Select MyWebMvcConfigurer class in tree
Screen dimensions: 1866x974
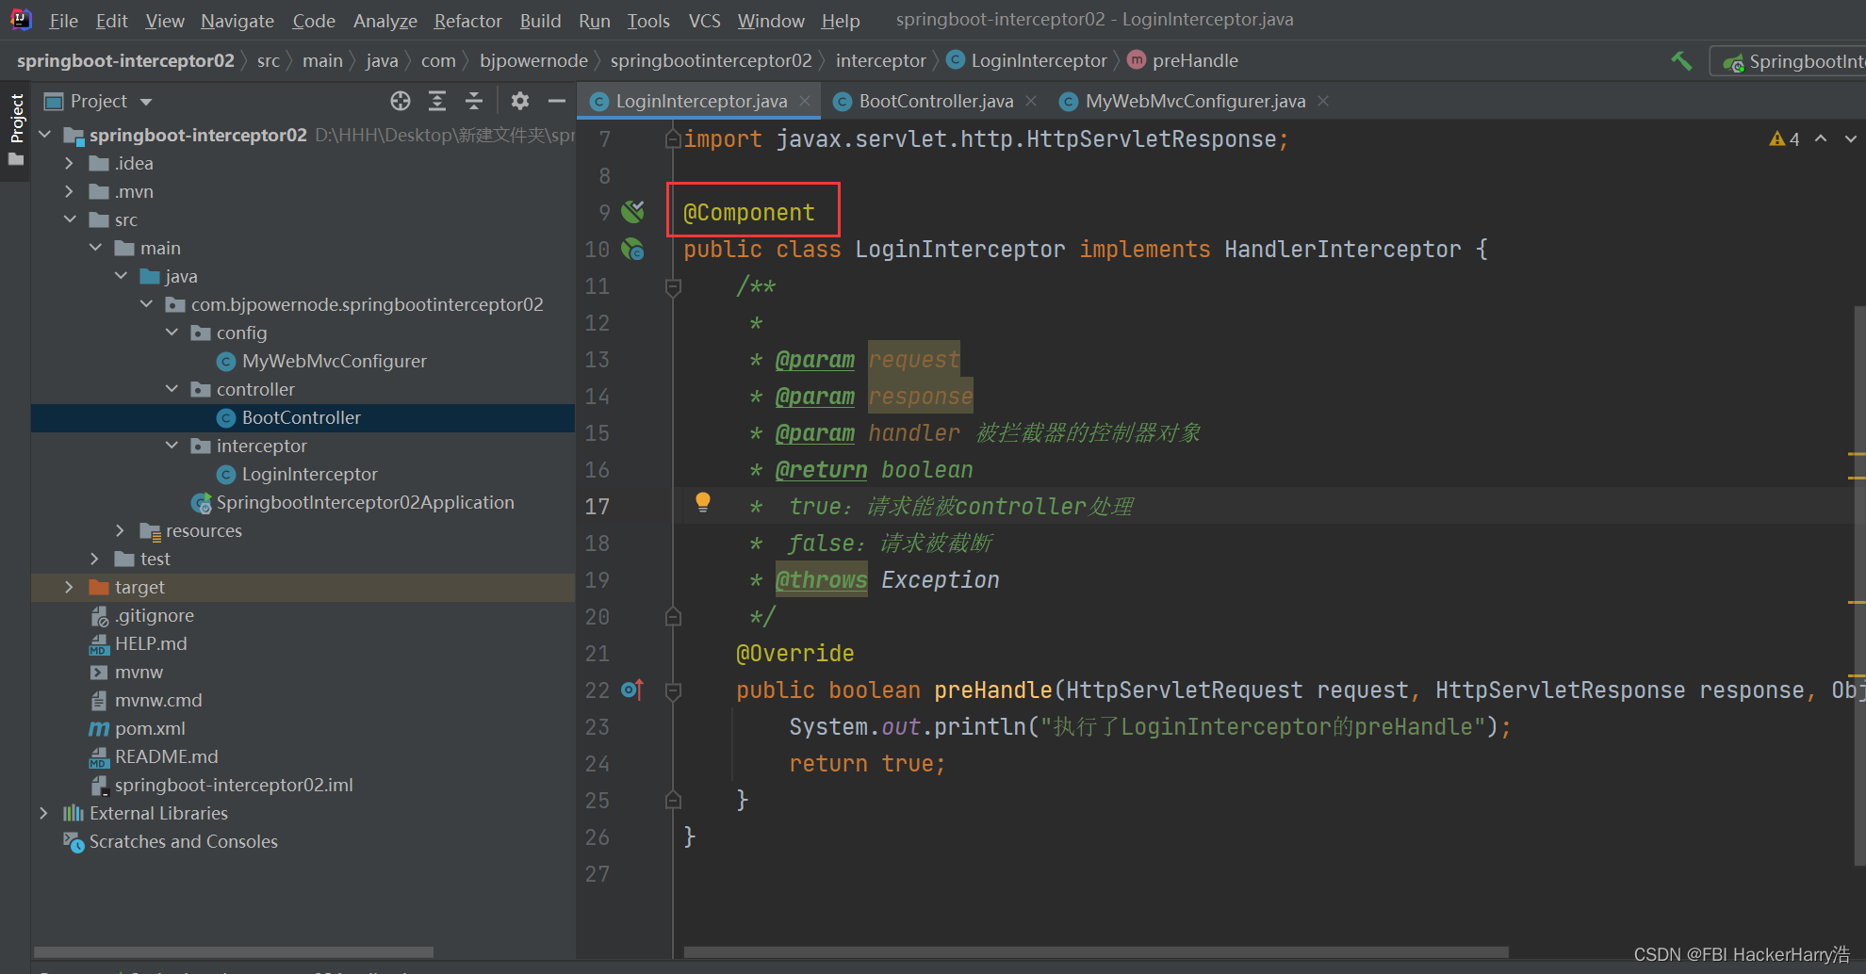point(334,361)
